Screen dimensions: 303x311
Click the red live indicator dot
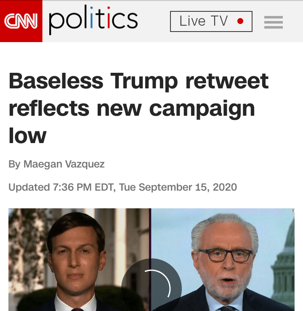click(x=240, y=21)
